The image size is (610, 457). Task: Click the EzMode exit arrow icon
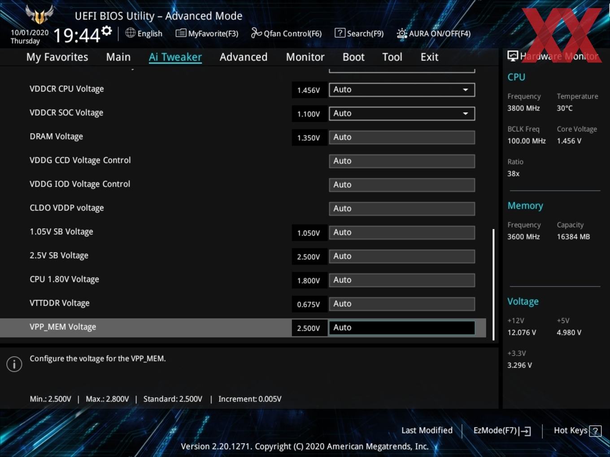tap(525, 431)
